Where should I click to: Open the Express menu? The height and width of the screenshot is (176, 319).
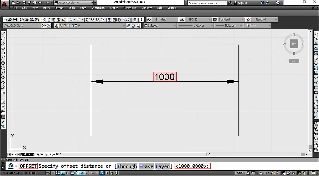[x=172, y=8]
